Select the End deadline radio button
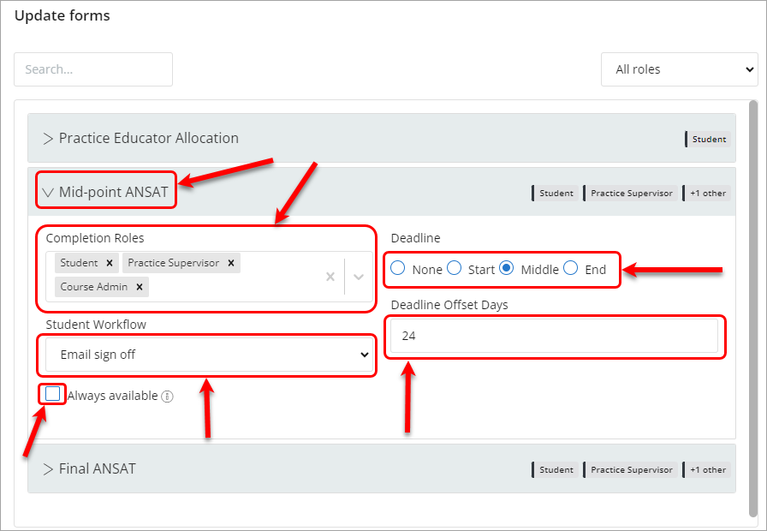Viewport: 767px width, 531px height. point(570,268)
